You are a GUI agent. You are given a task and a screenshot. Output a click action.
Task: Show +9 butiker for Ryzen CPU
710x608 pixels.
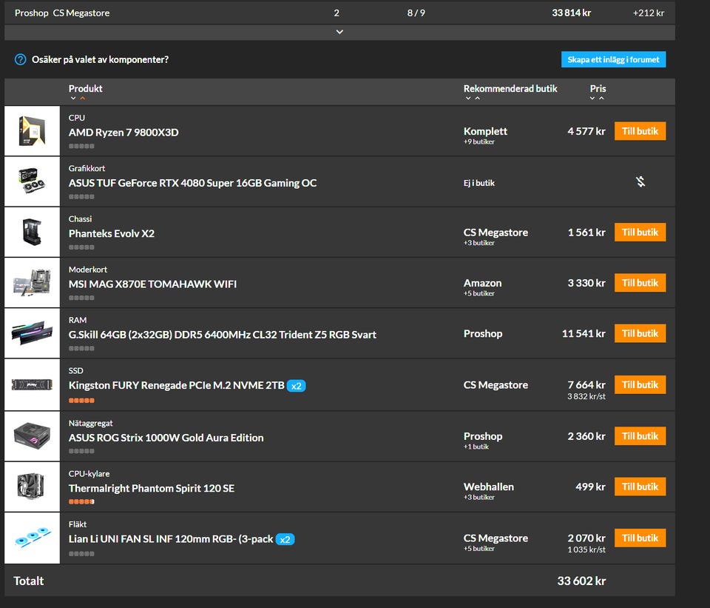(479, 142)
